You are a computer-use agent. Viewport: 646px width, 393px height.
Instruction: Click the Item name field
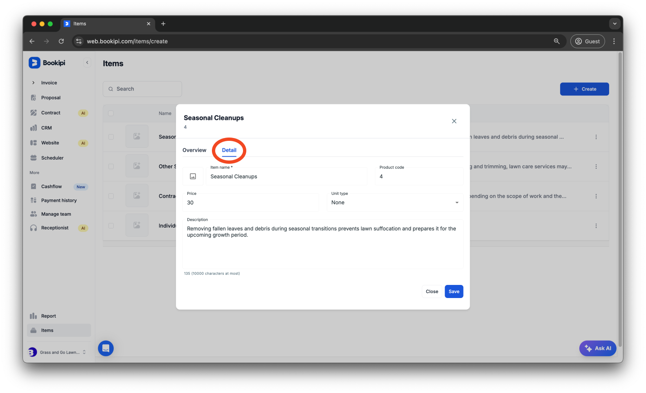pyautogui.click(x=286, y=176)
